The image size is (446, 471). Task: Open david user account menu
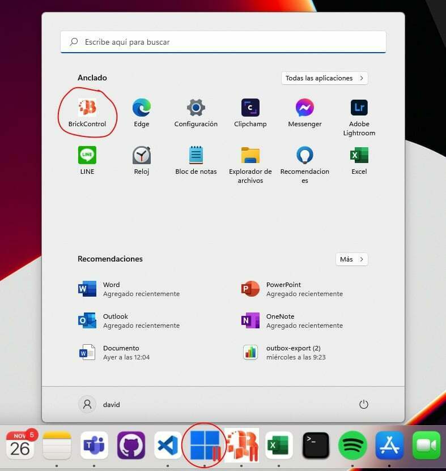(99, 404)
